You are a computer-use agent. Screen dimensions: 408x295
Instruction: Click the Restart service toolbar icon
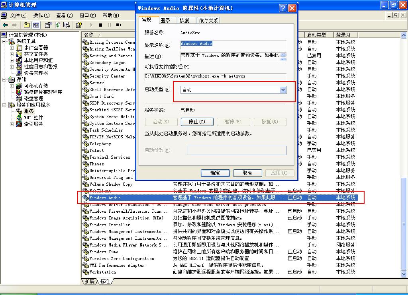point(119,25)
